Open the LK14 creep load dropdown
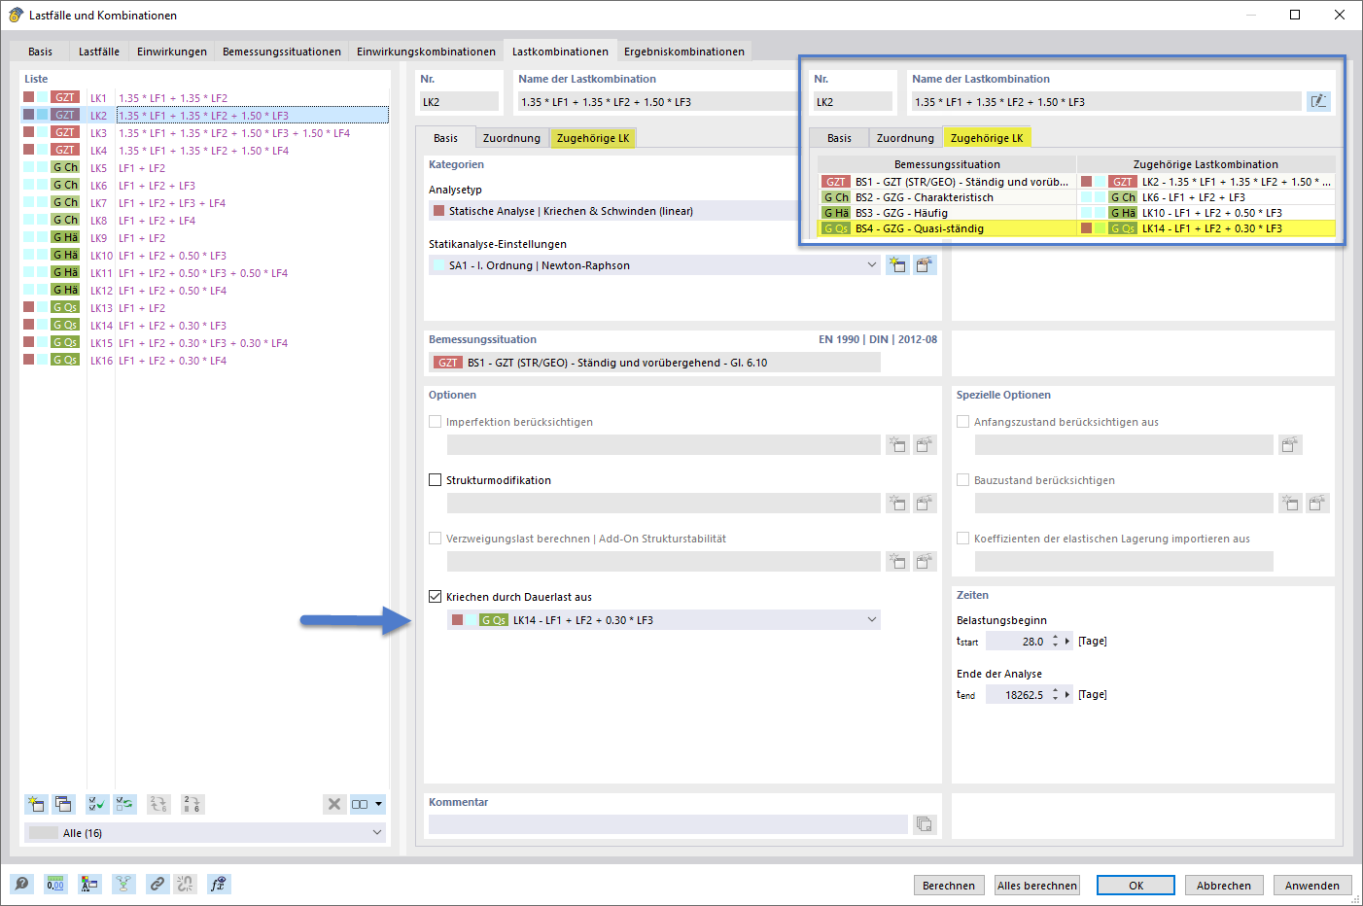Viewport: 1363px width, 906px height. coord(872,619)
